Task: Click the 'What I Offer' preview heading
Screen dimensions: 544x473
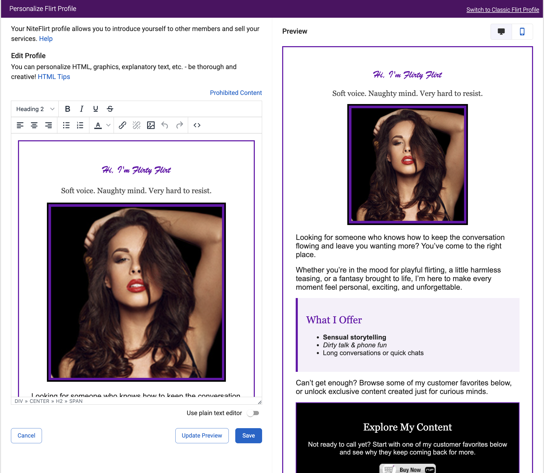Action: pos(334,320)
